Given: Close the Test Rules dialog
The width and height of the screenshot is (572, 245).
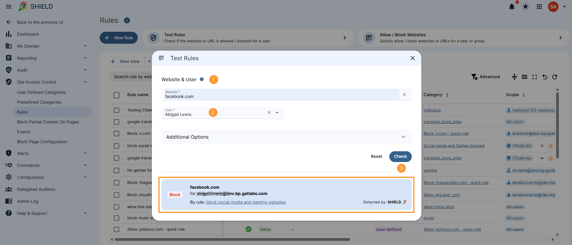Looking at the screenshot, I should coord(413,58).
